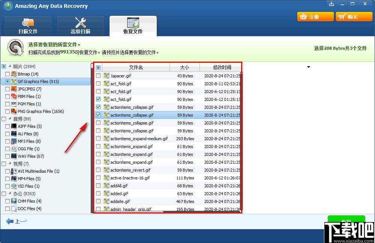This screenshot has height=243, width=375.
Task: Click the WAV Files type icon
Action: (x=14, y=156)
